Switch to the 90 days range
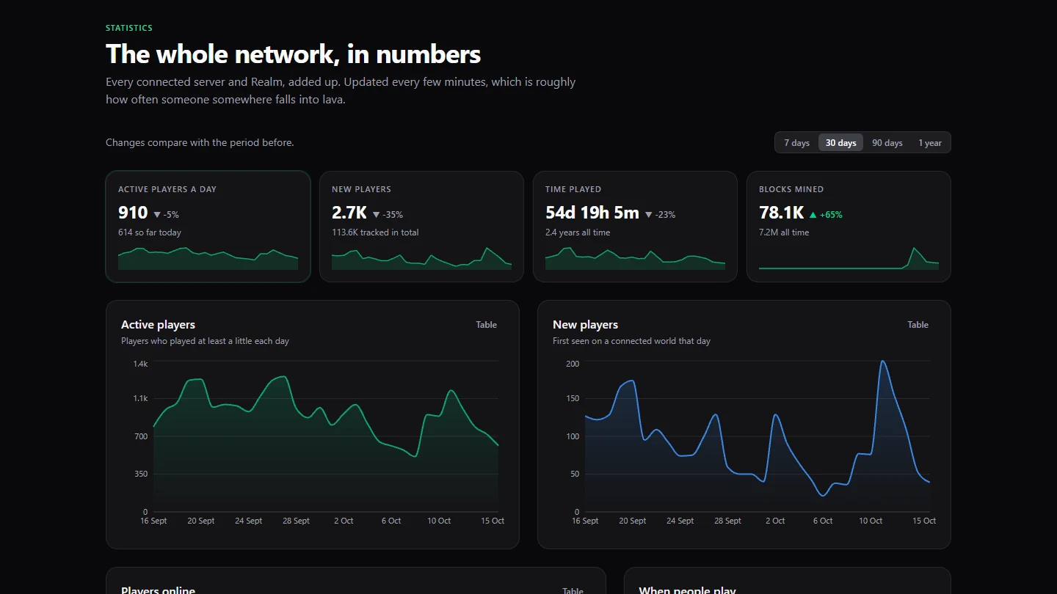1057x594 pixels. 887,143
